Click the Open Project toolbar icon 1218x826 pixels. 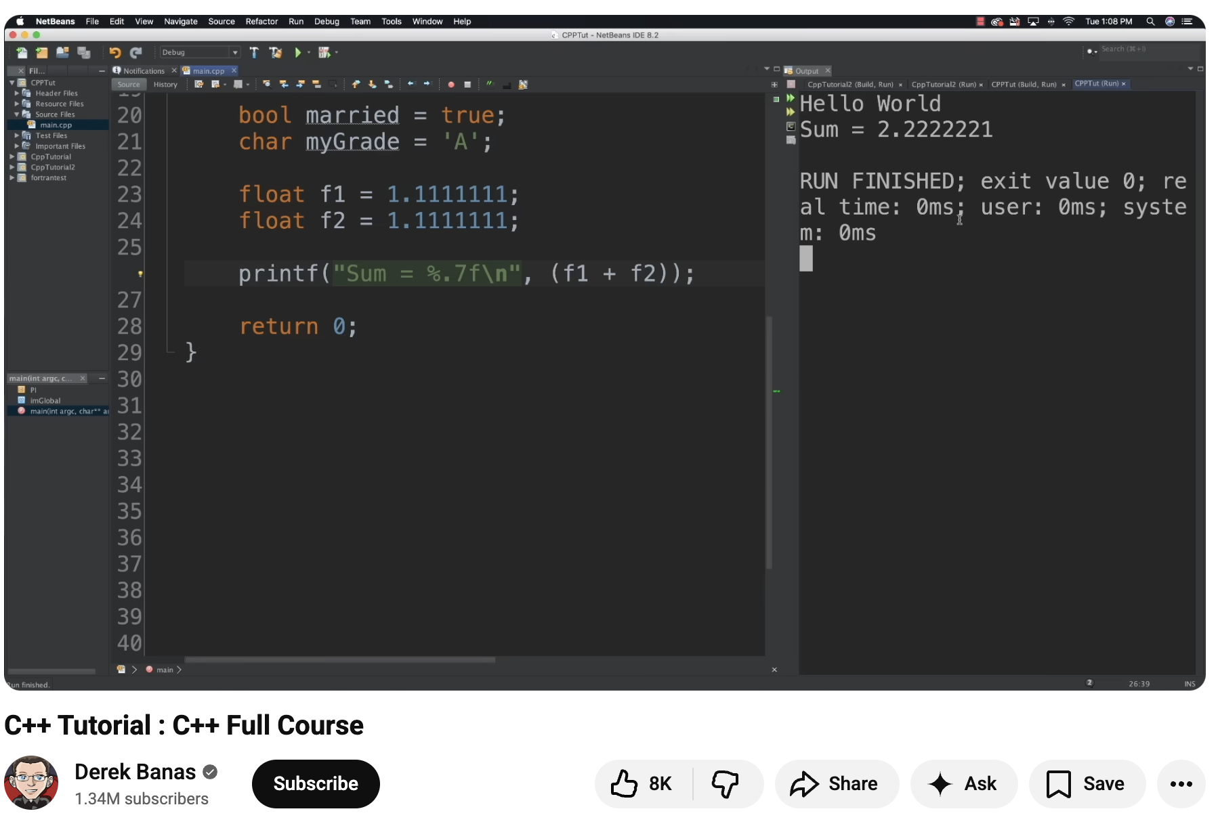[63, 52]
